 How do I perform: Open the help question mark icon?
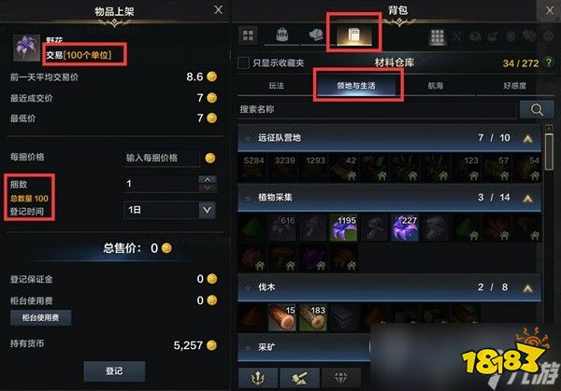pos(549,63)
